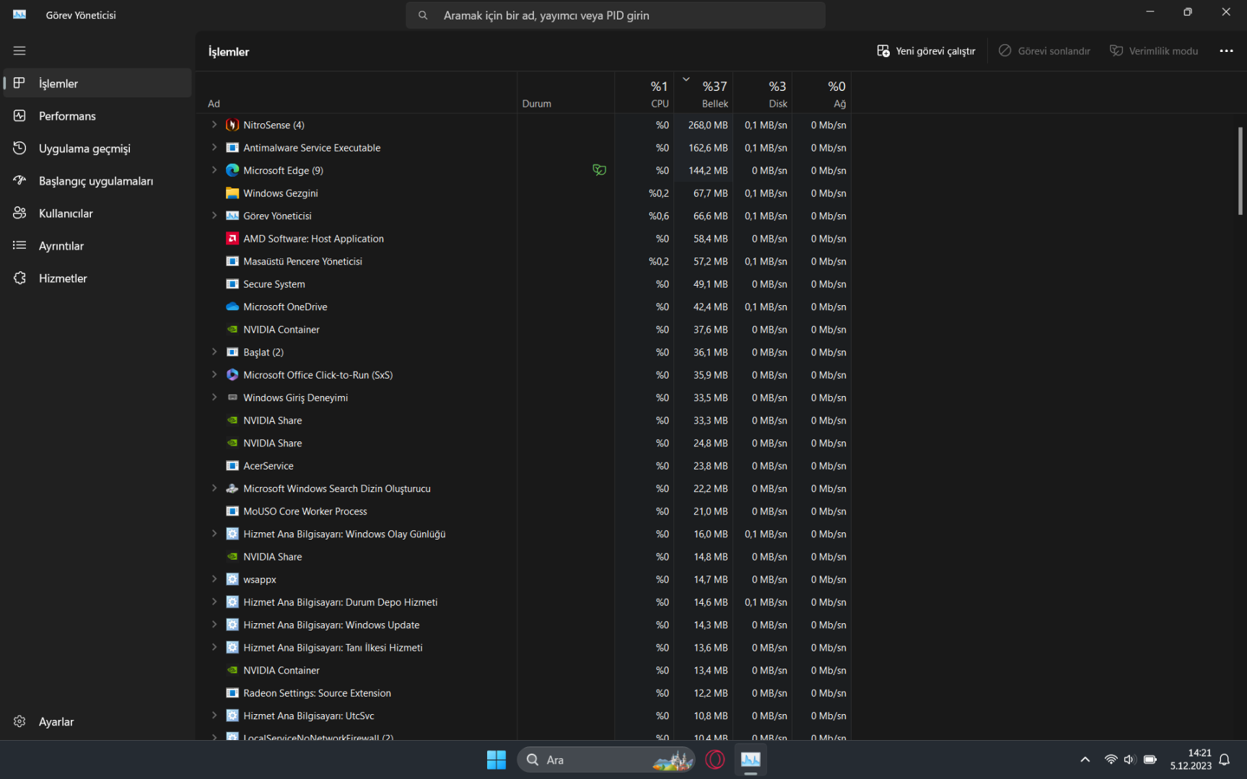Screen dimensions: 1247x779
Task: Open the volume speaker tray icon
Action: tap(1129, 760)
